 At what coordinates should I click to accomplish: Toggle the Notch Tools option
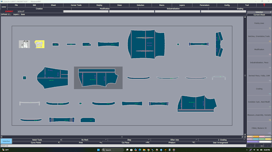pos(37,140)
